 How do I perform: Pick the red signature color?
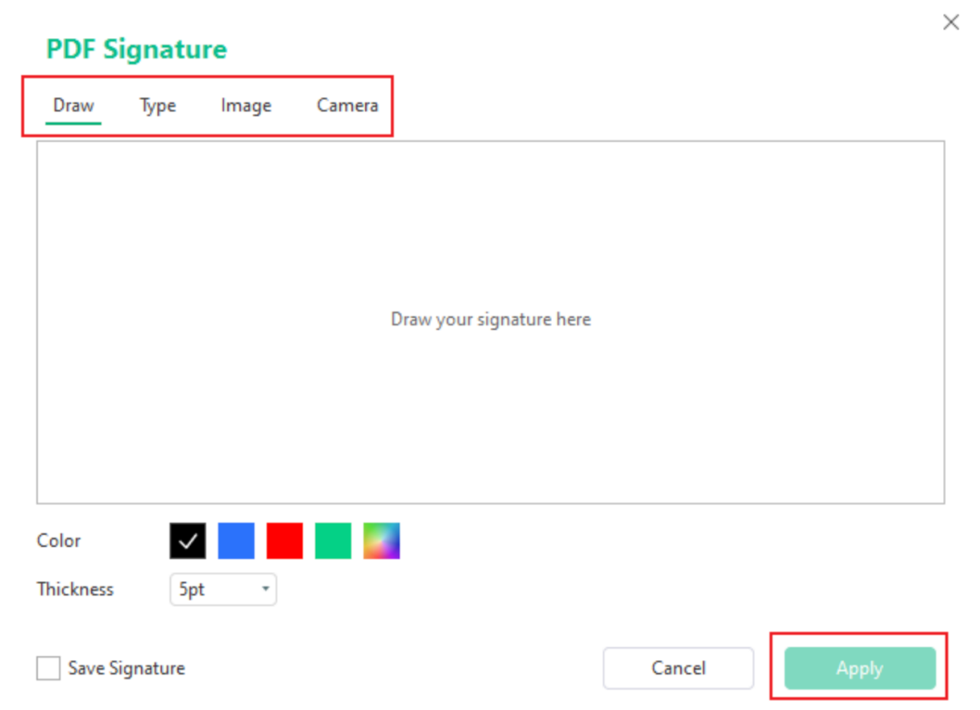(284, 540)
